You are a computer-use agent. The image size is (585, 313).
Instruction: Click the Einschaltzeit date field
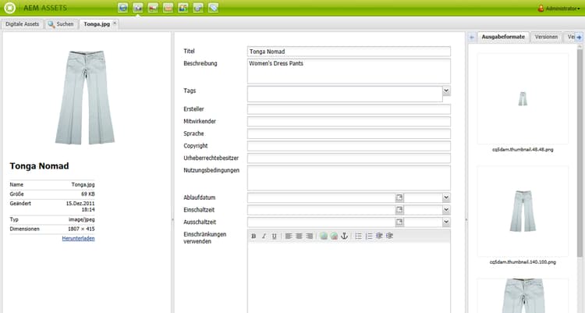(321, 210)
